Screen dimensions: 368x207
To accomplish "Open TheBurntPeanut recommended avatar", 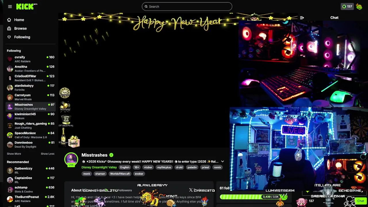I will (x=10, y=199).
